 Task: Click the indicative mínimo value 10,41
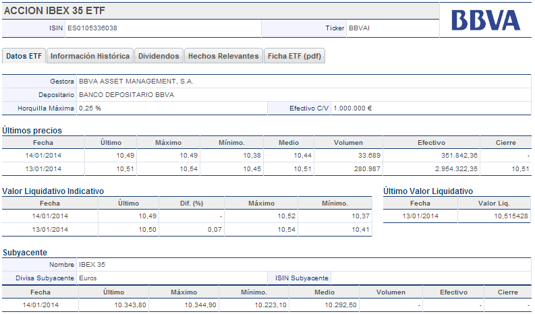pyautogui.click(x=361, y=230)
